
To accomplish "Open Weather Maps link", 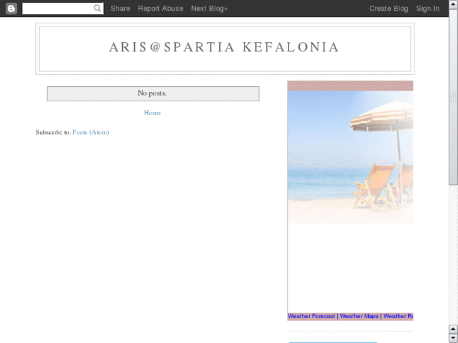I will click(x=359, y=316).
